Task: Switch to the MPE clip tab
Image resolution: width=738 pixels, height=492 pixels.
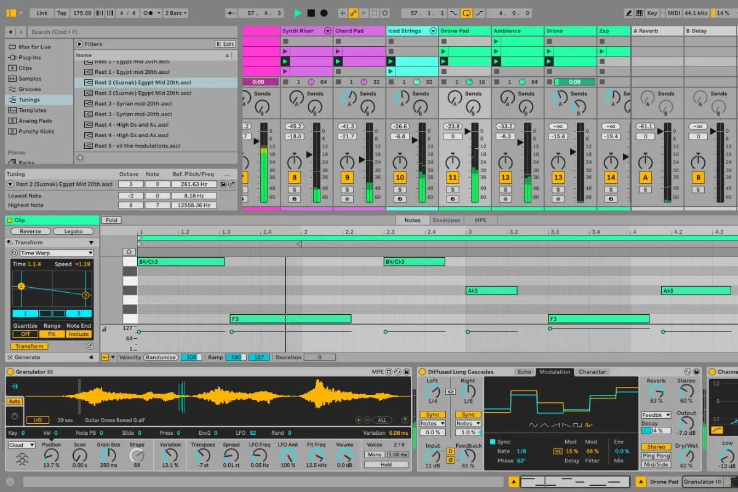Action: point(480,220)
